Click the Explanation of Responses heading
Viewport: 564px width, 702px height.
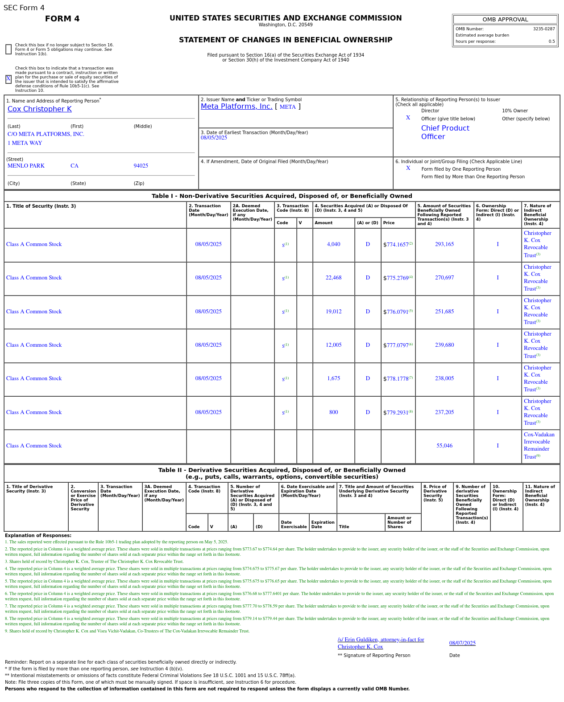tap(38, 536)
